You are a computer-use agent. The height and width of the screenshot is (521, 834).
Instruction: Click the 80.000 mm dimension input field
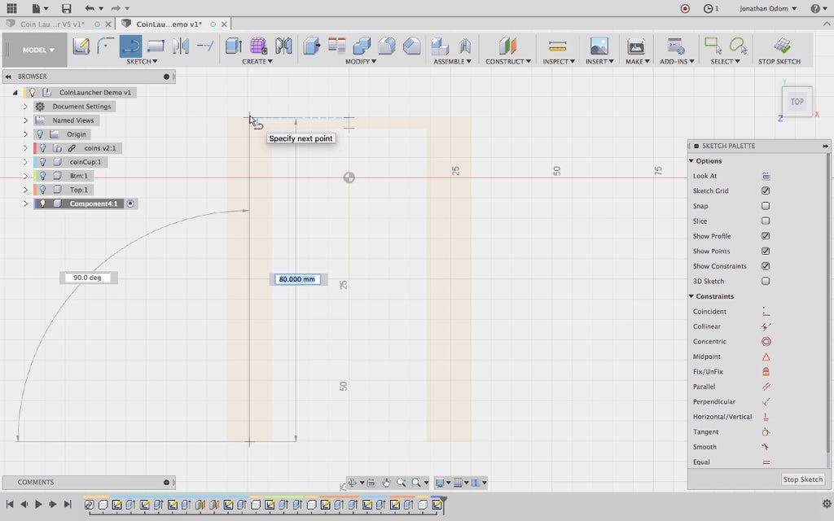pos(297,279)
